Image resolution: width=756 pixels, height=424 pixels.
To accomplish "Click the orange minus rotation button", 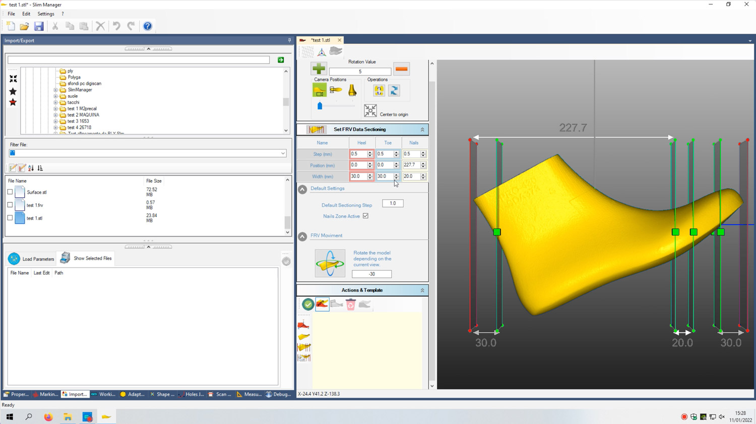I will click(x=401, y=69).
